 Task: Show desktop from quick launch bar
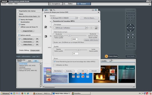click(11, 93)
